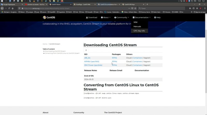Click the Reload page icon
207x115 pixels.
point(9,8)
